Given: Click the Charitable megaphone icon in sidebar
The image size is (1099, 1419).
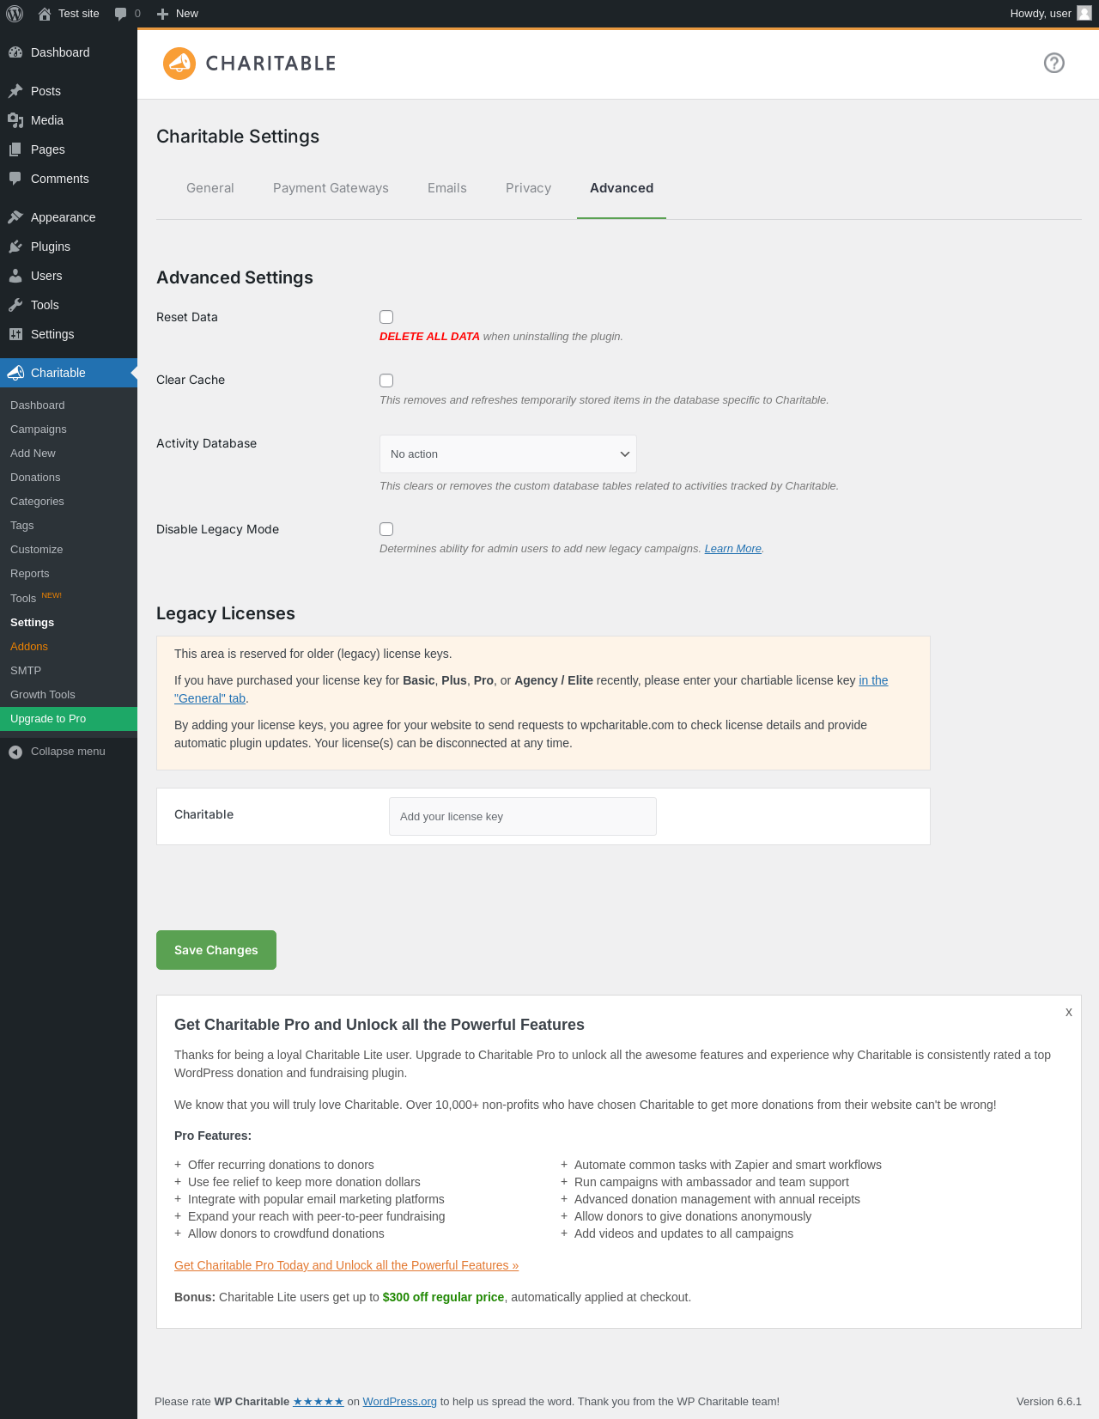Looking at the screenshot, I should point(15,373).
